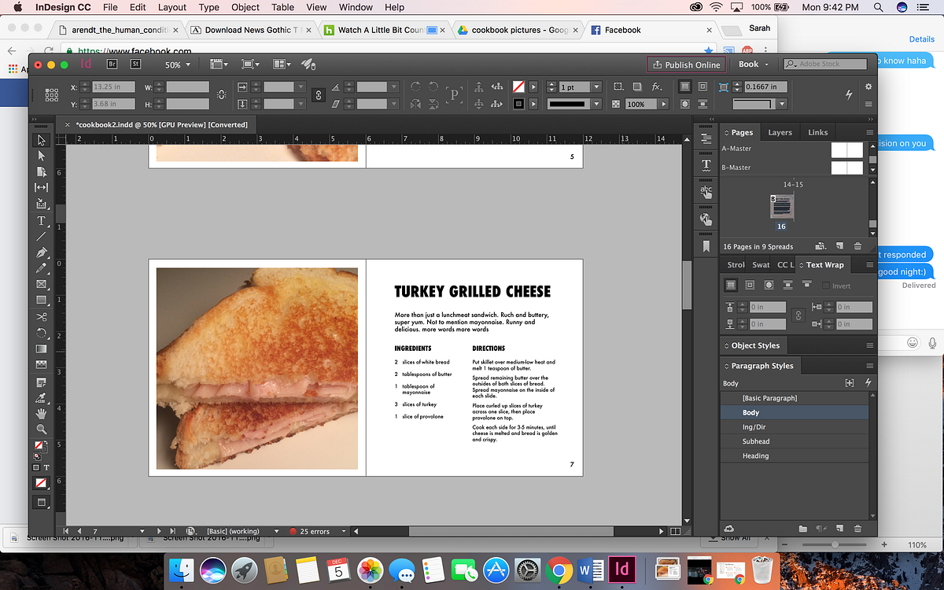Select the Hand tool
944x590 pixels.
click(x=41, y=413)
